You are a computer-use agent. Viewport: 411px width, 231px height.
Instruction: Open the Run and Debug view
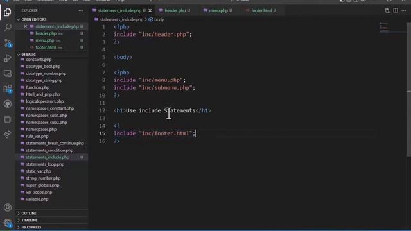(x=8, y=58)
